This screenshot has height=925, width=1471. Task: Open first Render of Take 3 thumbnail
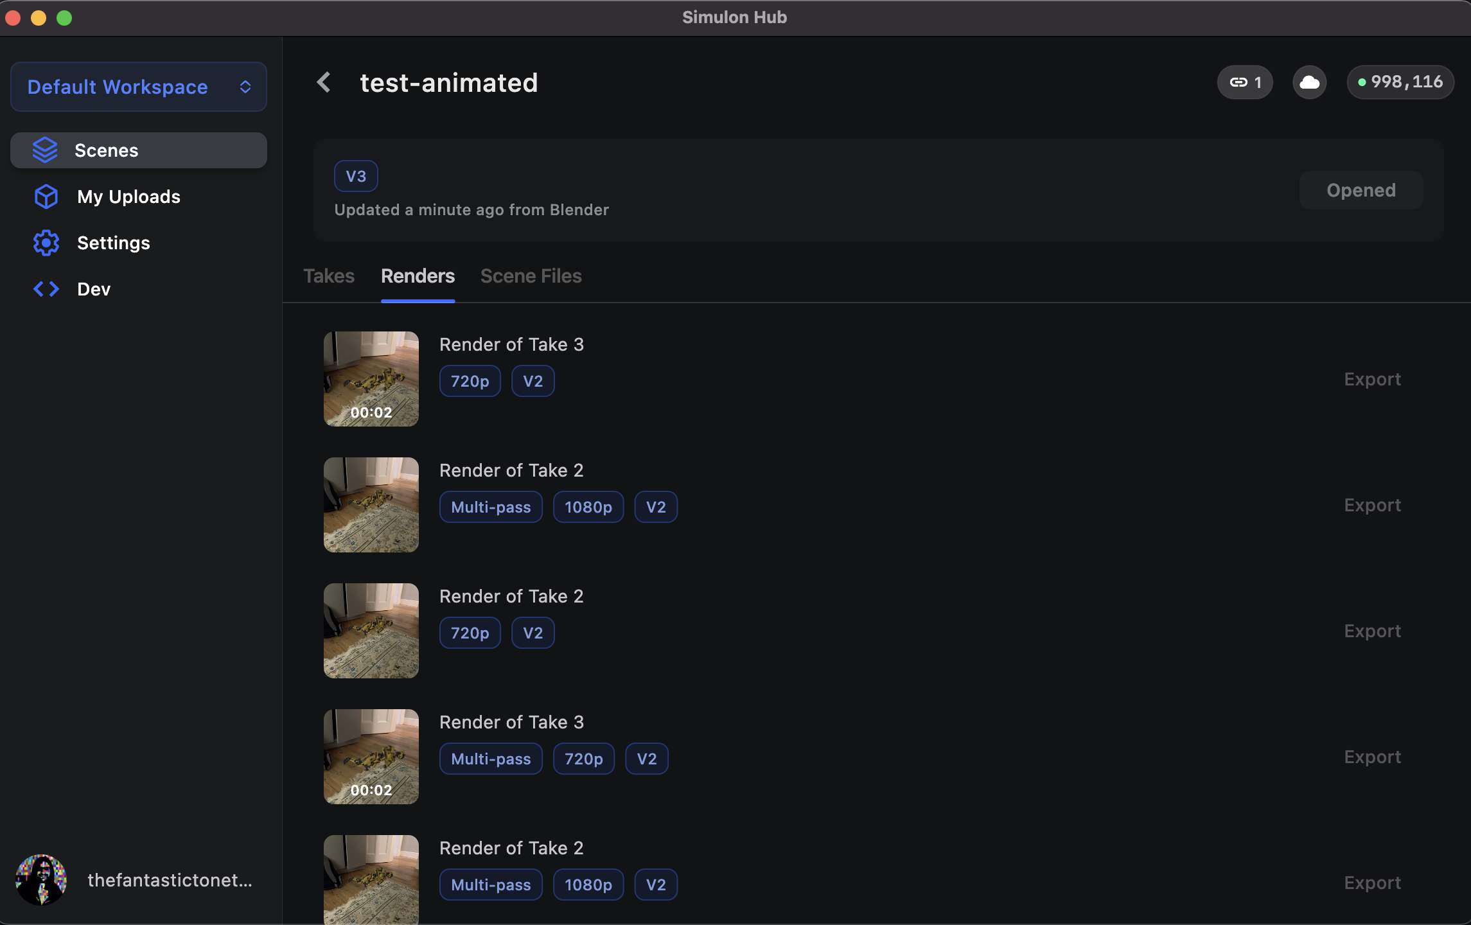pyautogui.click(x=371, y=379)
